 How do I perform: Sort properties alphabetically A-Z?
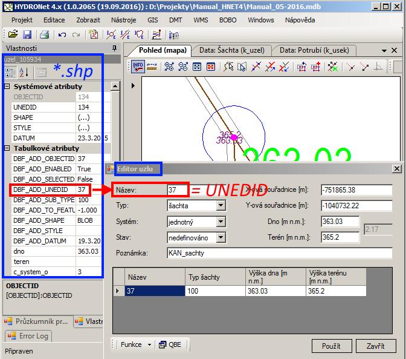point(24,73)
